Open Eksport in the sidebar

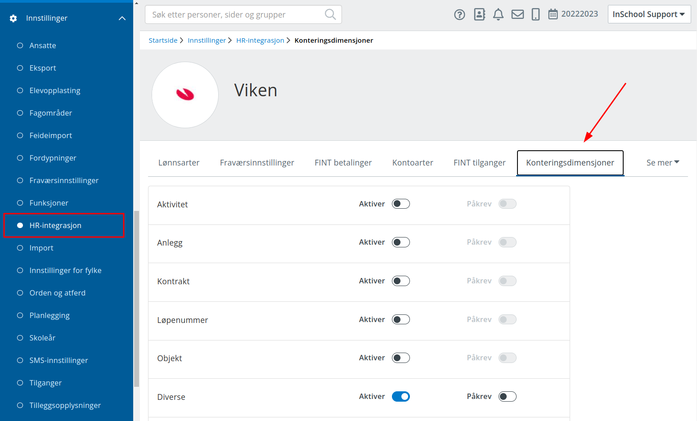tap(43, 68)
